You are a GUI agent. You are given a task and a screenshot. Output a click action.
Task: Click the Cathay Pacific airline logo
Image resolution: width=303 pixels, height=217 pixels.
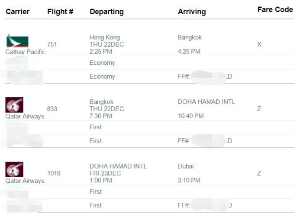tap(17, 41)
